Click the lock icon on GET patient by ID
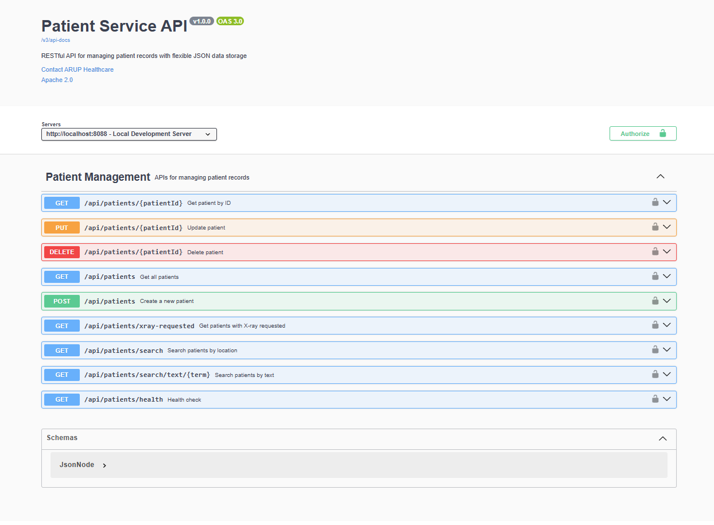This screenshot has height=525, width=714. [x=655, y=203]
